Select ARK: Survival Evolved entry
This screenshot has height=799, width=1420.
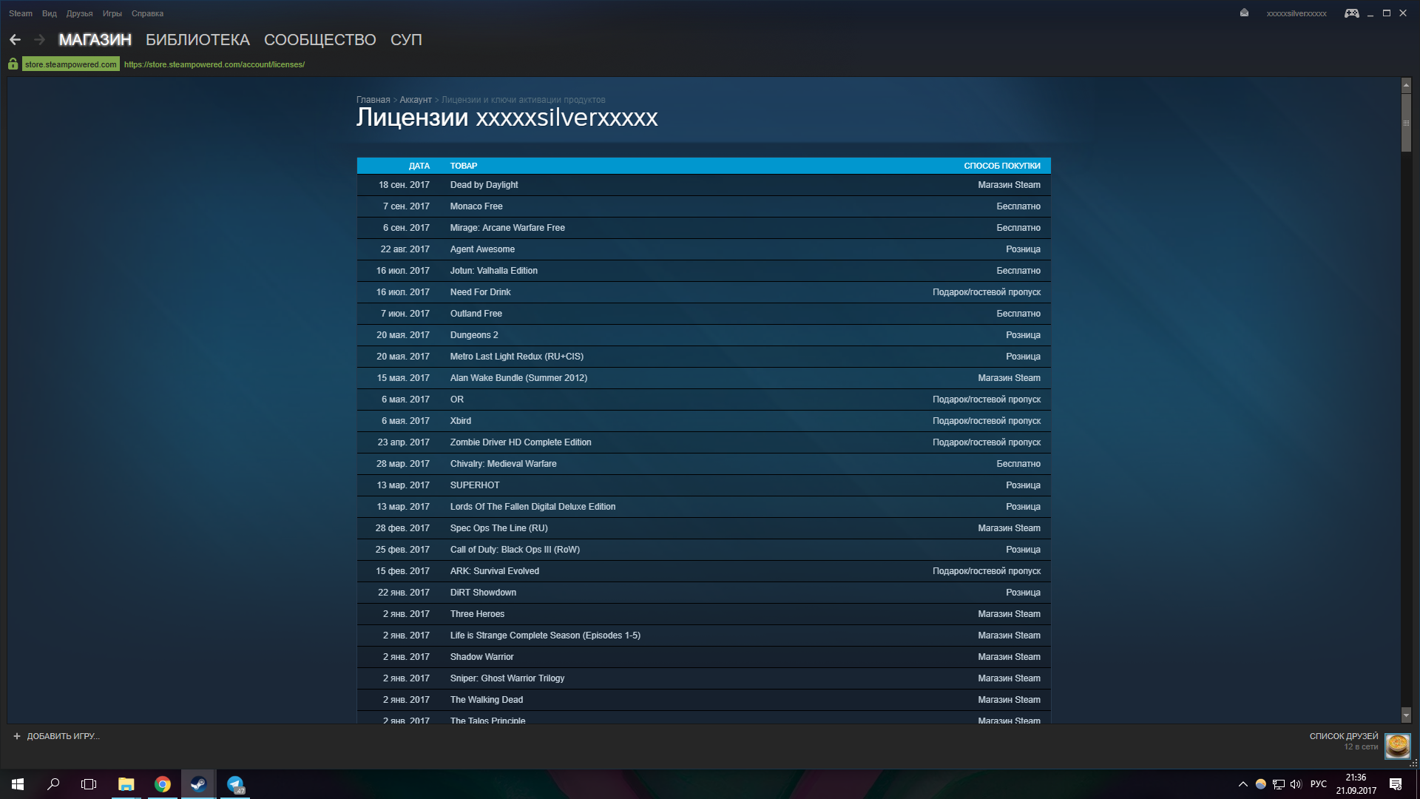tap(703, 571)
